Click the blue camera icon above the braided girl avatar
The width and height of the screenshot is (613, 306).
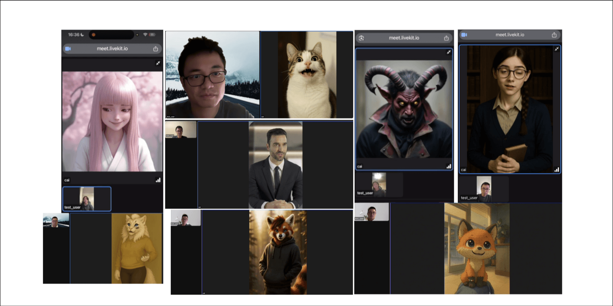click(x=464, y=35)
